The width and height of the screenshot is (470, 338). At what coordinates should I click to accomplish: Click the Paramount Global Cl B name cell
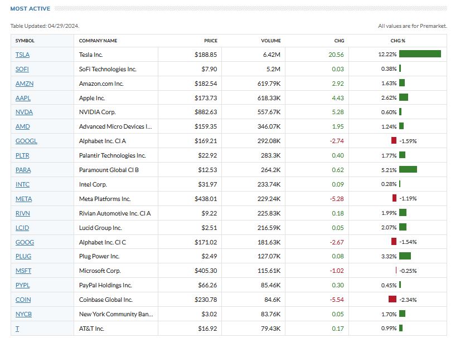click(109, 170)
